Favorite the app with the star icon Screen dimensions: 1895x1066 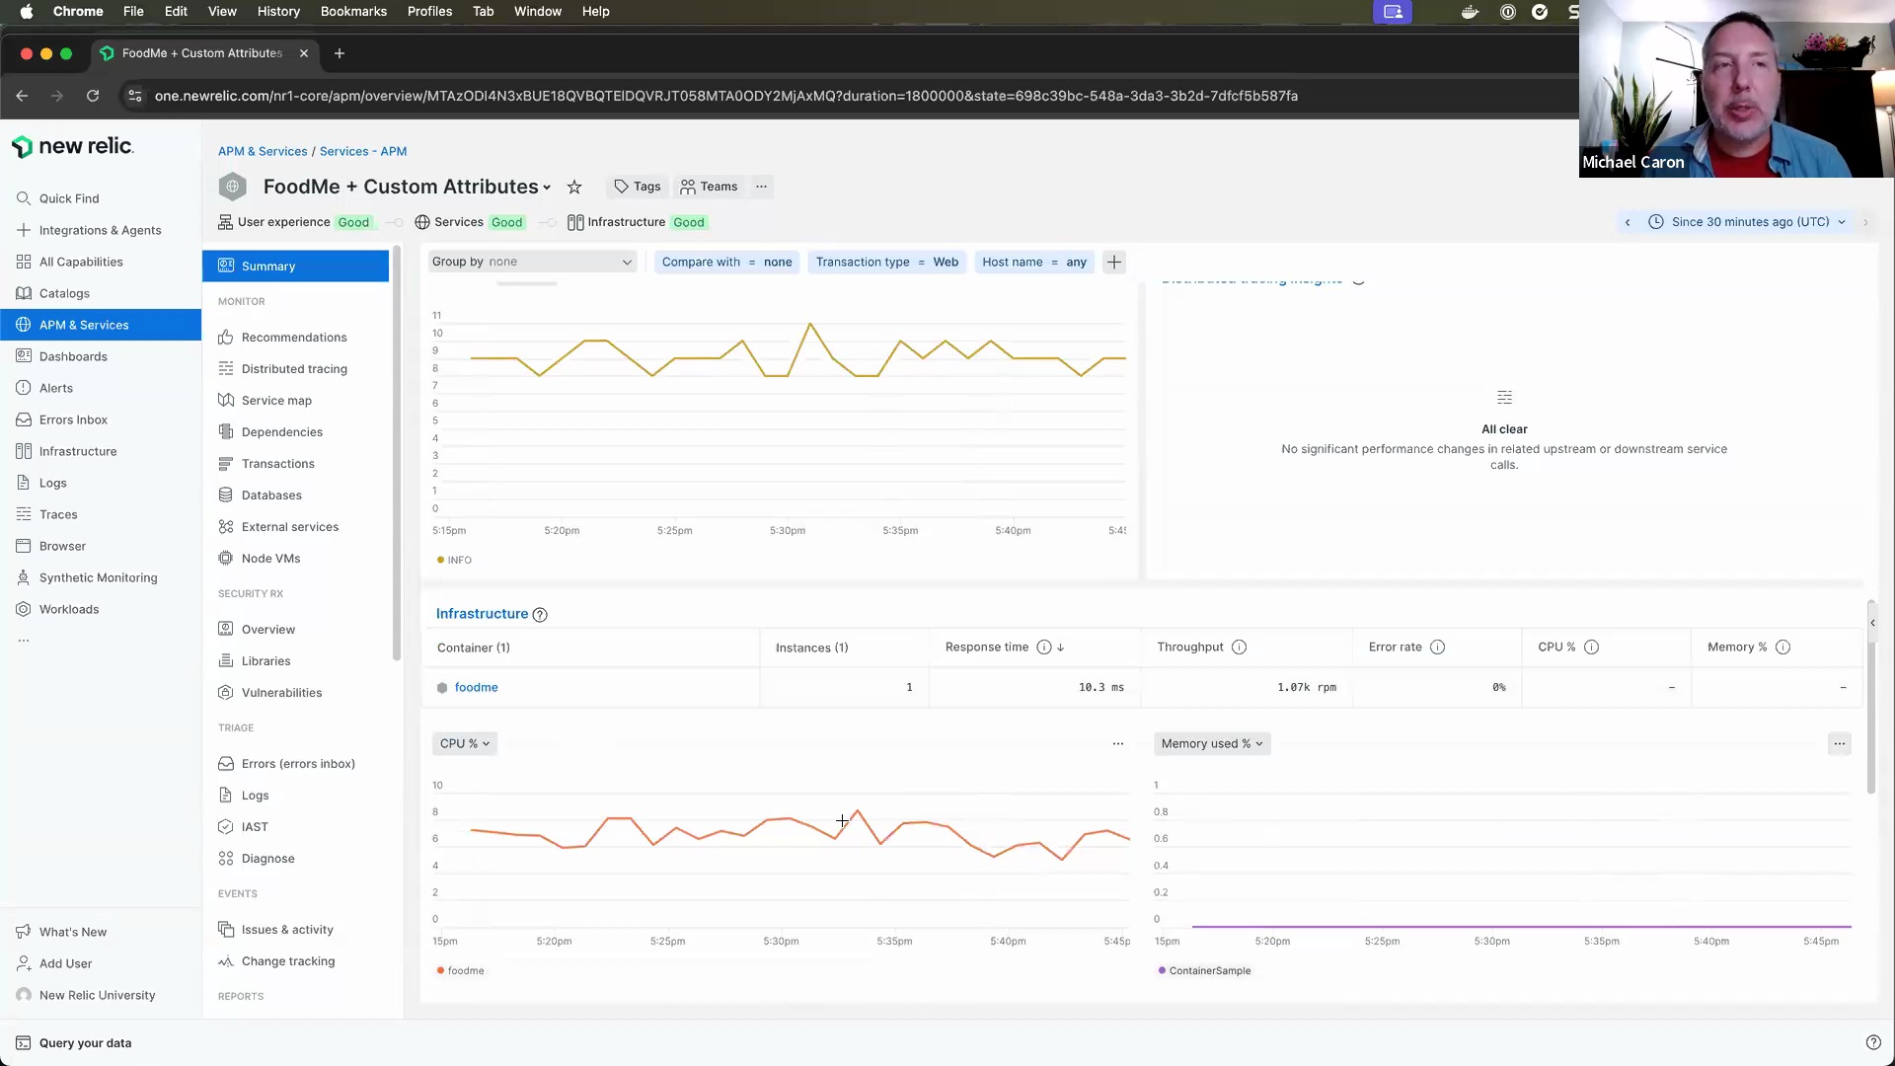(x=574, y=188)
